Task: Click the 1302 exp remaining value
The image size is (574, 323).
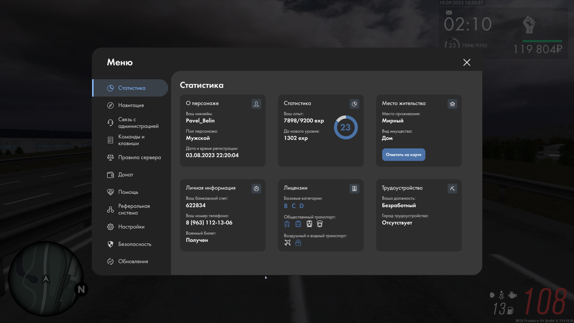Action: pyautogui.click(x=296, y=138)
